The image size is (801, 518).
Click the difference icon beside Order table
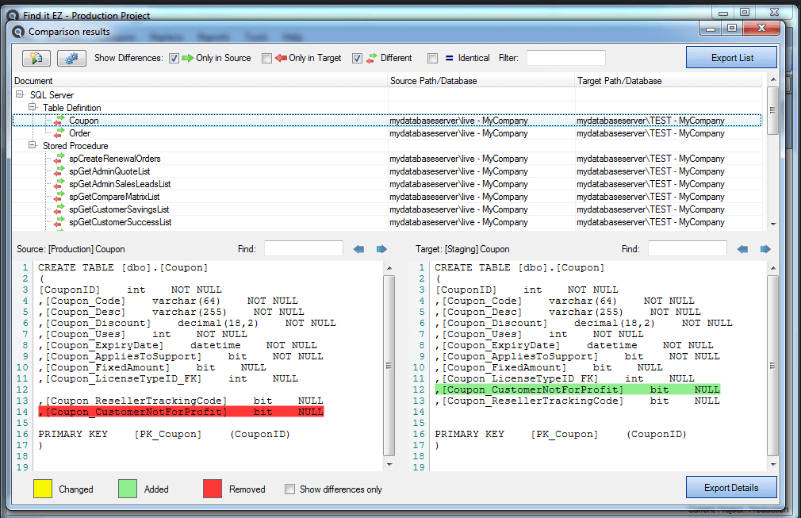click(x=59, y=133)
